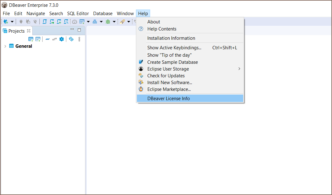332x195 pixels.
Task: Open Eclipse User Storage submenu
Action: click(190, 69)
